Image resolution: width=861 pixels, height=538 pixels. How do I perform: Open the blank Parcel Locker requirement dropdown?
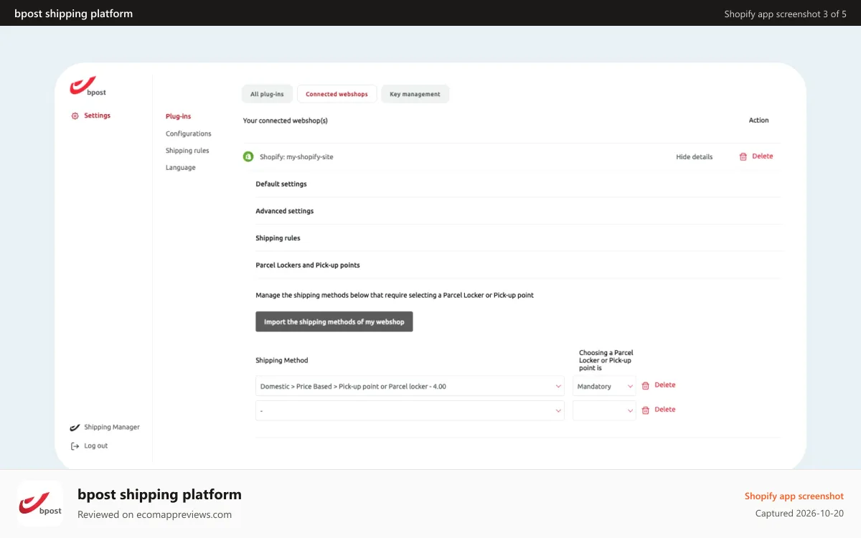tap(604, 411)
